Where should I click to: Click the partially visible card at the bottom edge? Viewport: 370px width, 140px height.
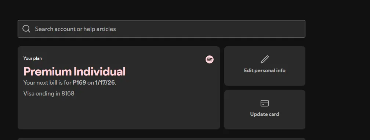coord(162,139)
